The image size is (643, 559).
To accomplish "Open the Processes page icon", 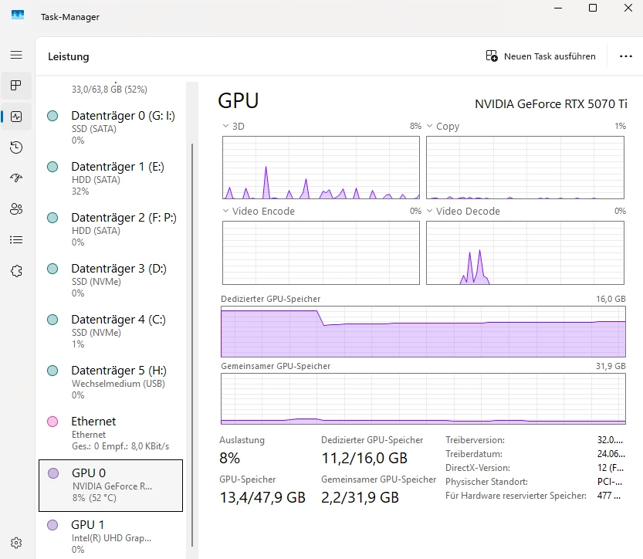I will (x=16, y=85).
